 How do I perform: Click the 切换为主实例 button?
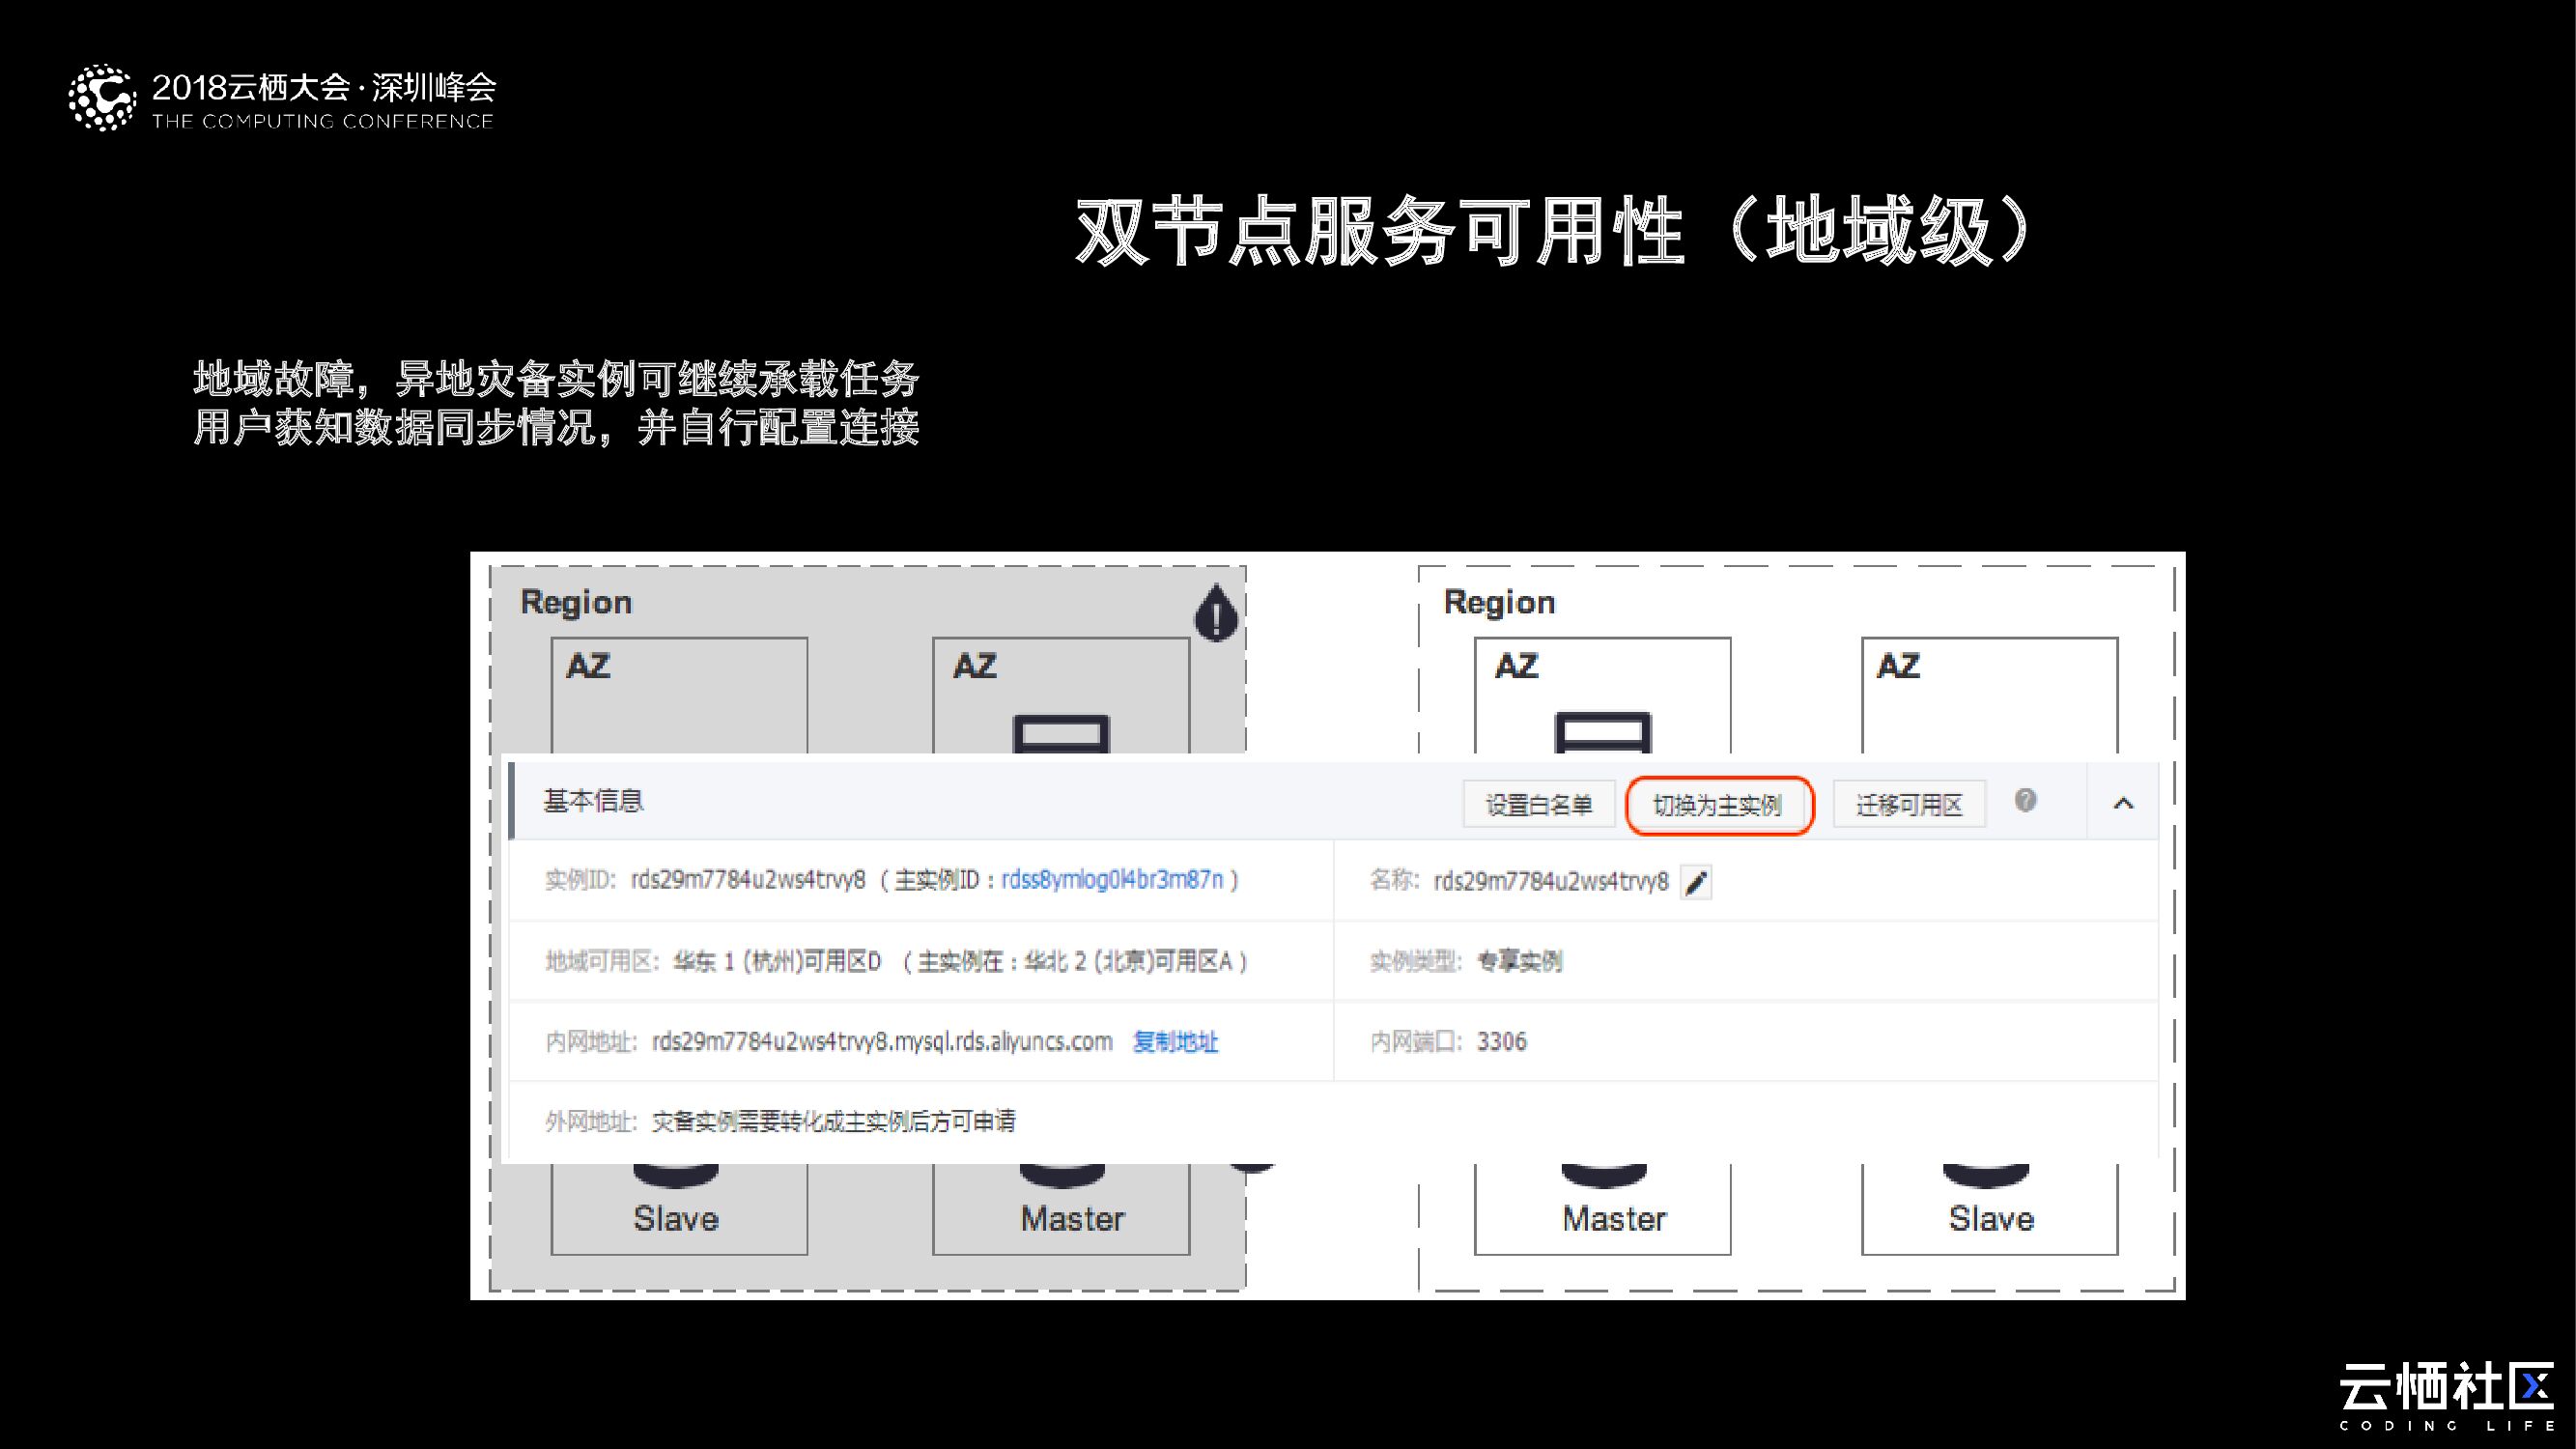(x=1718, y=805)
